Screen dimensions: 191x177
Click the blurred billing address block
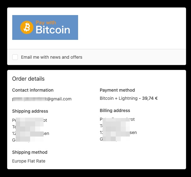tap(116, 130)
